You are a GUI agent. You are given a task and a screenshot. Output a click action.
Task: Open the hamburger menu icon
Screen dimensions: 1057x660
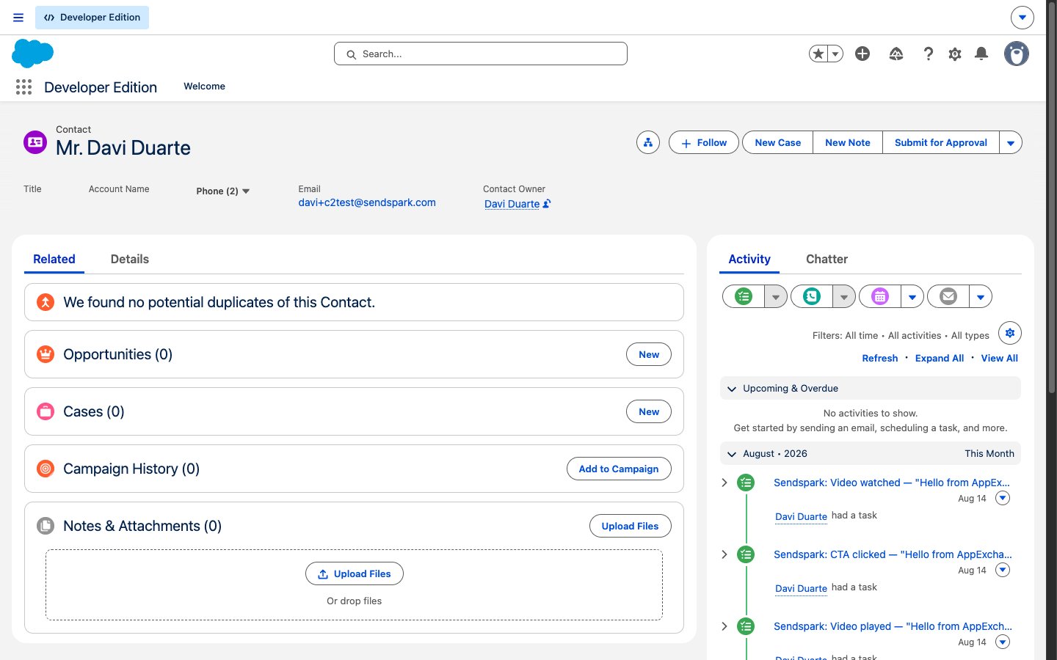[18, 18]
